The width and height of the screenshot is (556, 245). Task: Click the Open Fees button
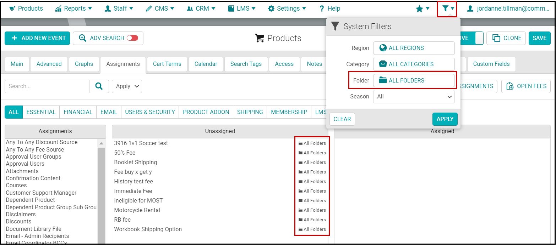click(526, 86)
